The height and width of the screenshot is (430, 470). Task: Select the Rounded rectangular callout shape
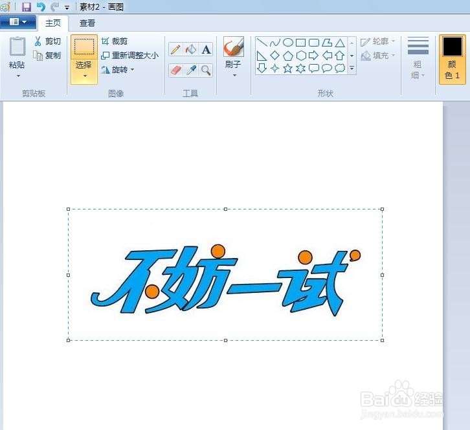pos(314,69)
